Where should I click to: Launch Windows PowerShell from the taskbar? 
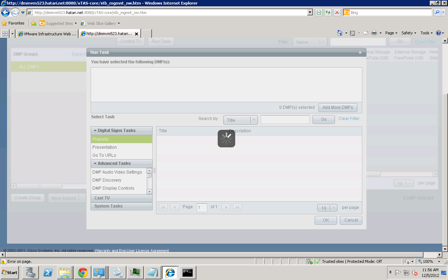pos(48,272)
